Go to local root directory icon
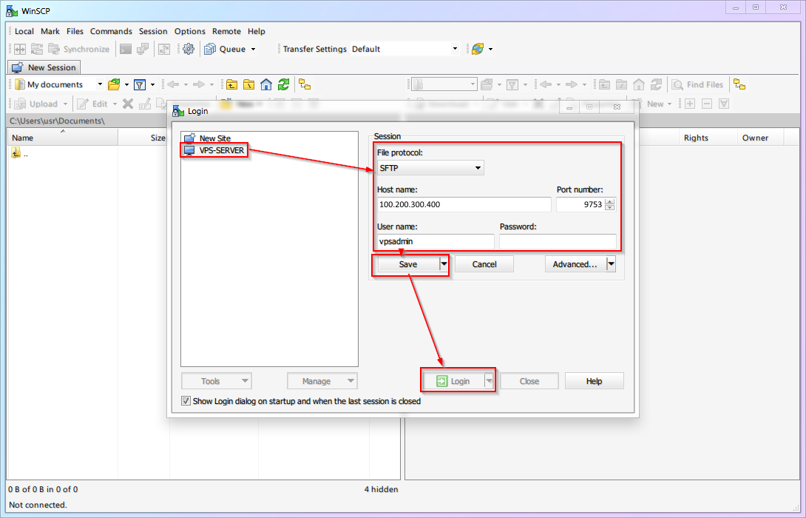This screenshot has height=518, width=806. tap(249, 84)
